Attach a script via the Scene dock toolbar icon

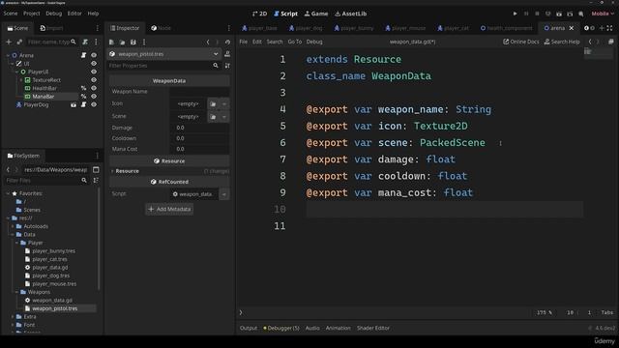85,42
